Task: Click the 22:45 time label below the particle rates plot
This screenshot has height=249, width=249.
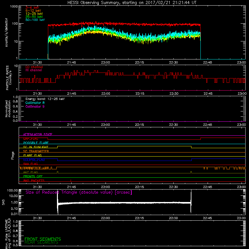Action: click(x=208, y=94)
